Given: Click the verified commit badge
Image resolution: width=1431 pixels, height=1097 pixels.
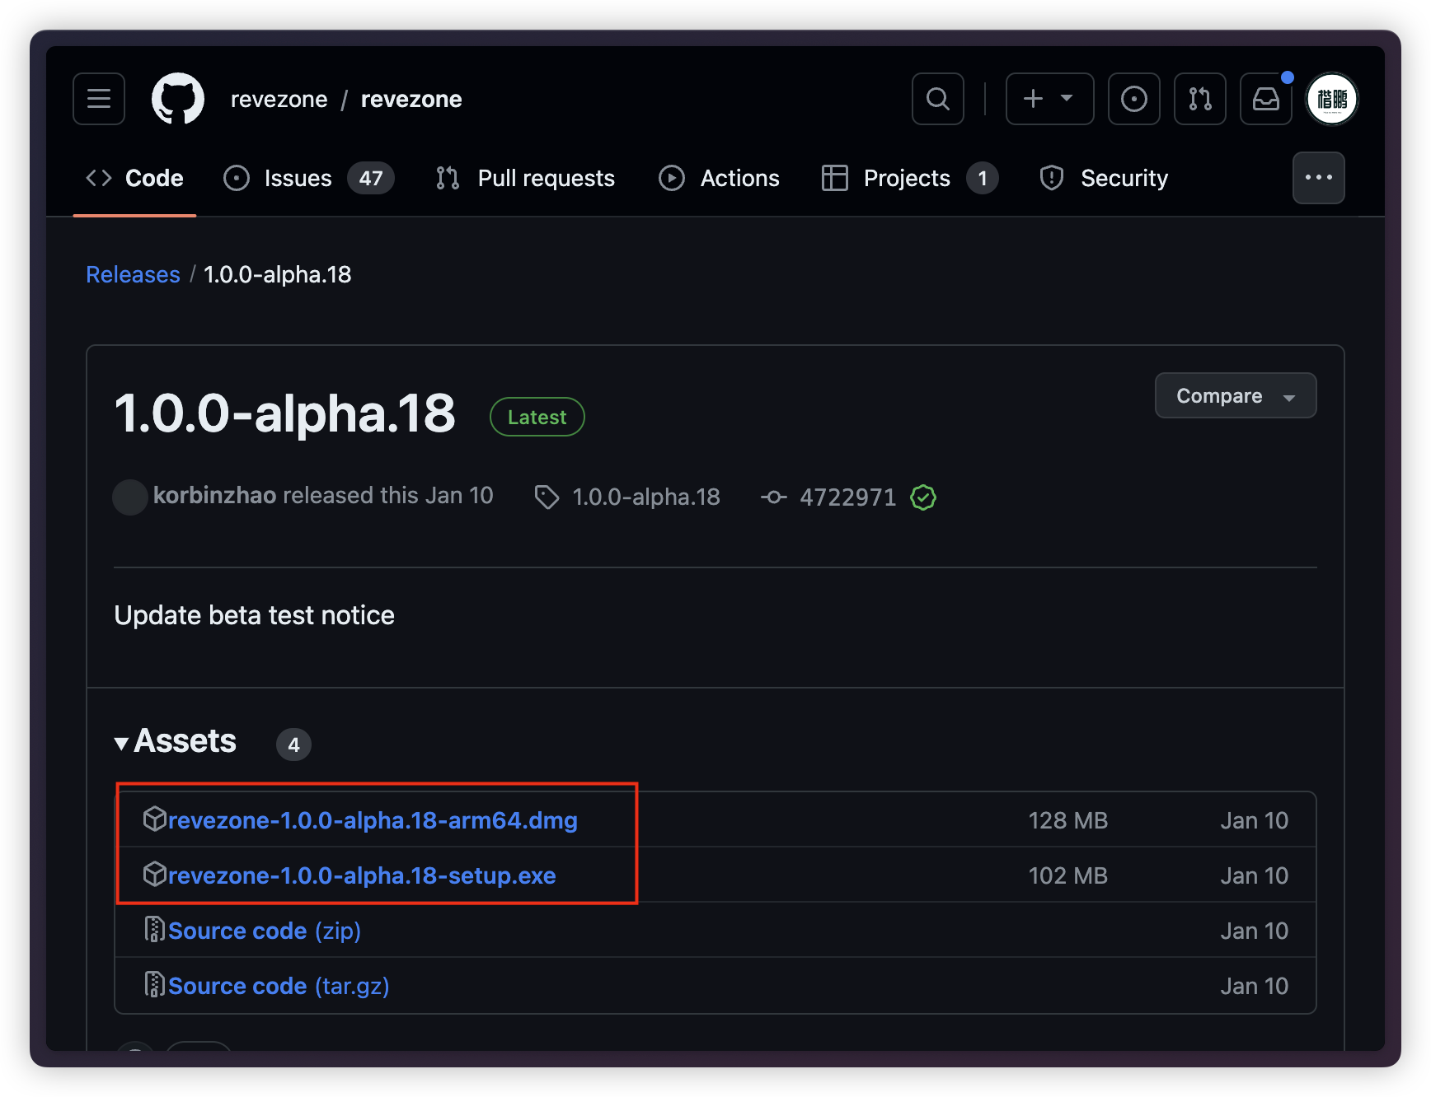Looking at the screenshot, I should pyautogui.click(x=923, y=497).
